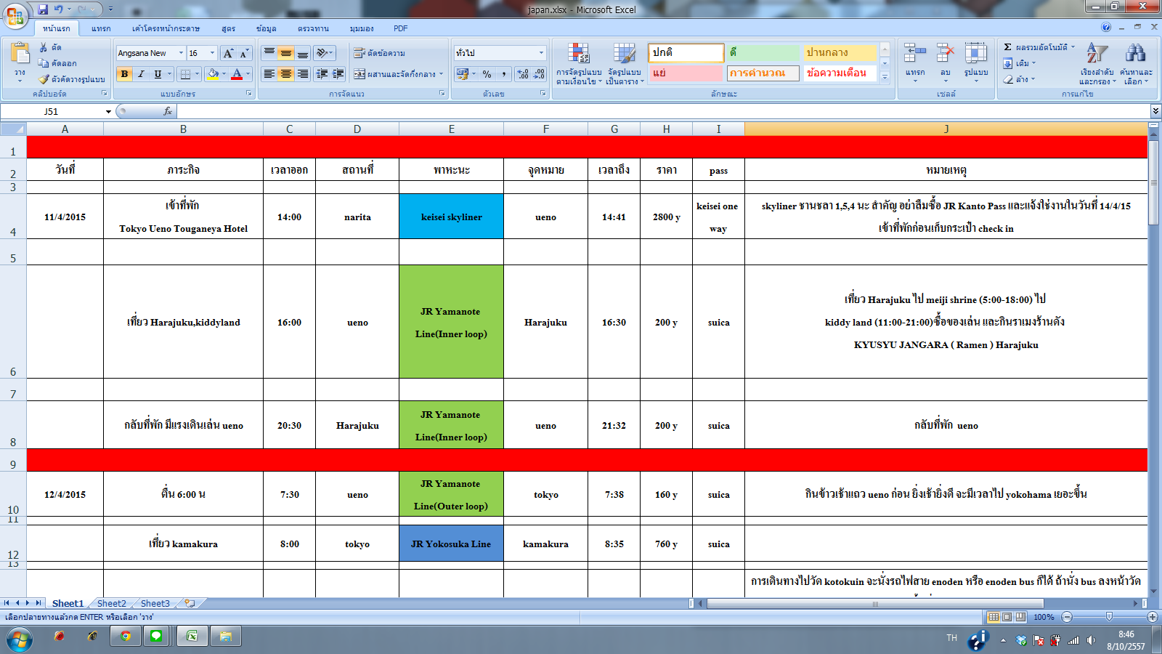Toggle top vertical alignment
The height and width of the screenshot is (654, 1162).
point(269,53)
